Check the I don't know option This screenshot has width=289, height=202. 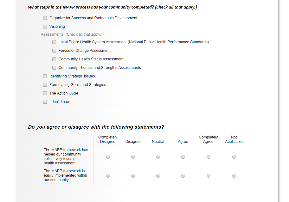45,102
